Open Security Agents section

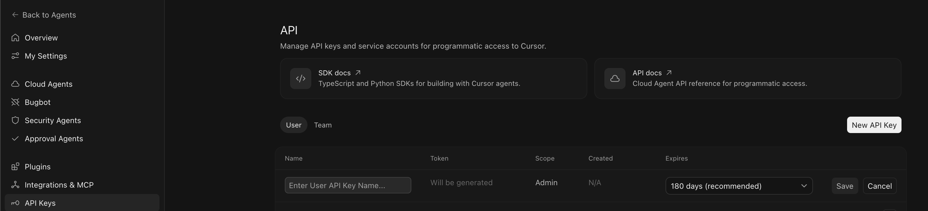click(x=82, y=120)
